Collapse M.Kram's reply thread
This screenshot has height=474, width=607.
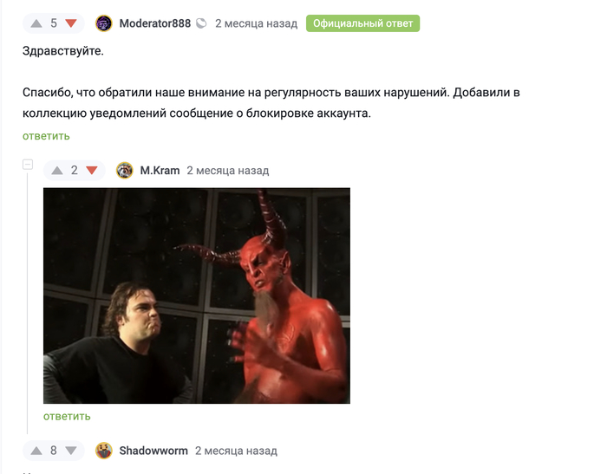pos(28,165)
